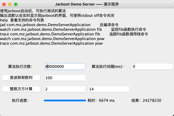Click the trace DemoServerApplication pow line
174x116 pixels.
pyautogui.click(x=51, y=43)
